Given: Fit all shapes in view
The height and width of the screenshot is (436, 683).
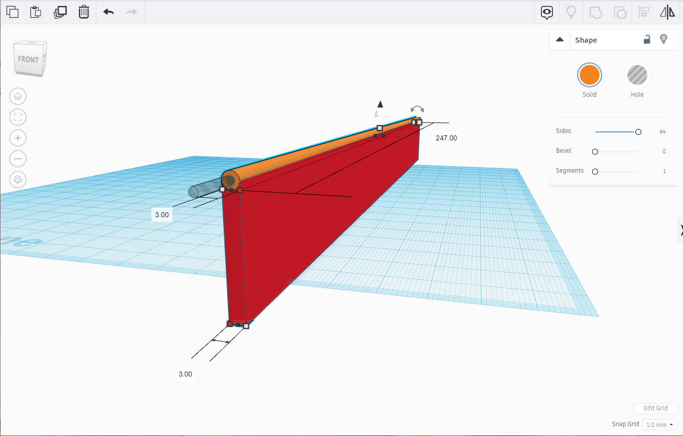Looking at the screenshot, I should (x=18, y=117).
